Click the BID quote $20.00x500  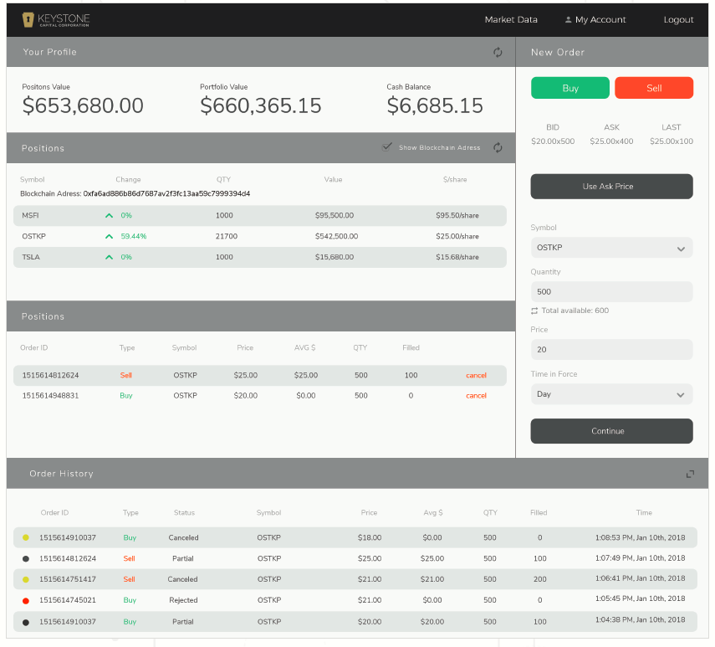[553, 141]
